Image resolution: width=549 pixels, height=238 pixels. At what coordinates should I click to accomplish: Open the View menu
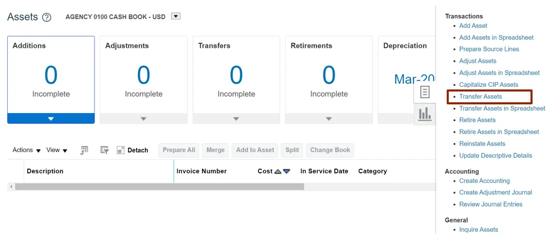(57, 150)
